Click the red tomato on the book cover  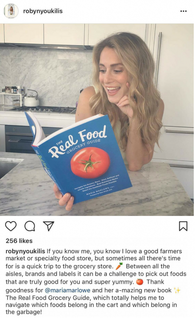(90, 162)
